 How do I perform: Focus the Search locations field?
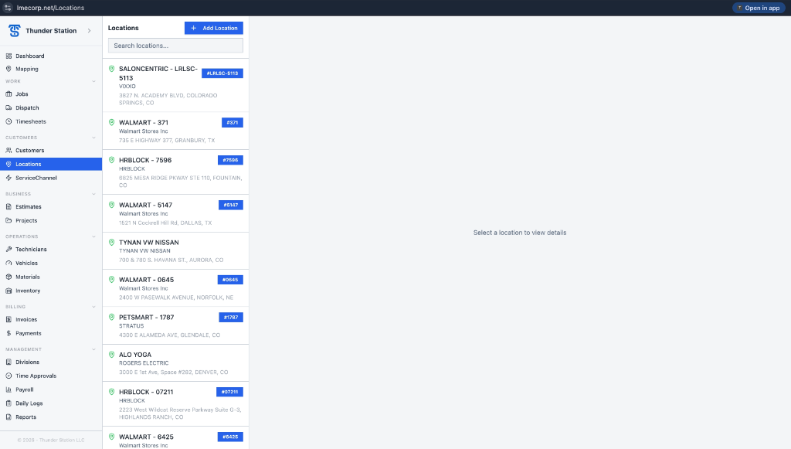click(175, 46)
